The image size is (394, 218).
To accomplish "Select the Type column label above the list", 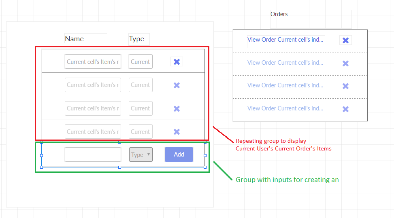I will (x=136, y=39).
